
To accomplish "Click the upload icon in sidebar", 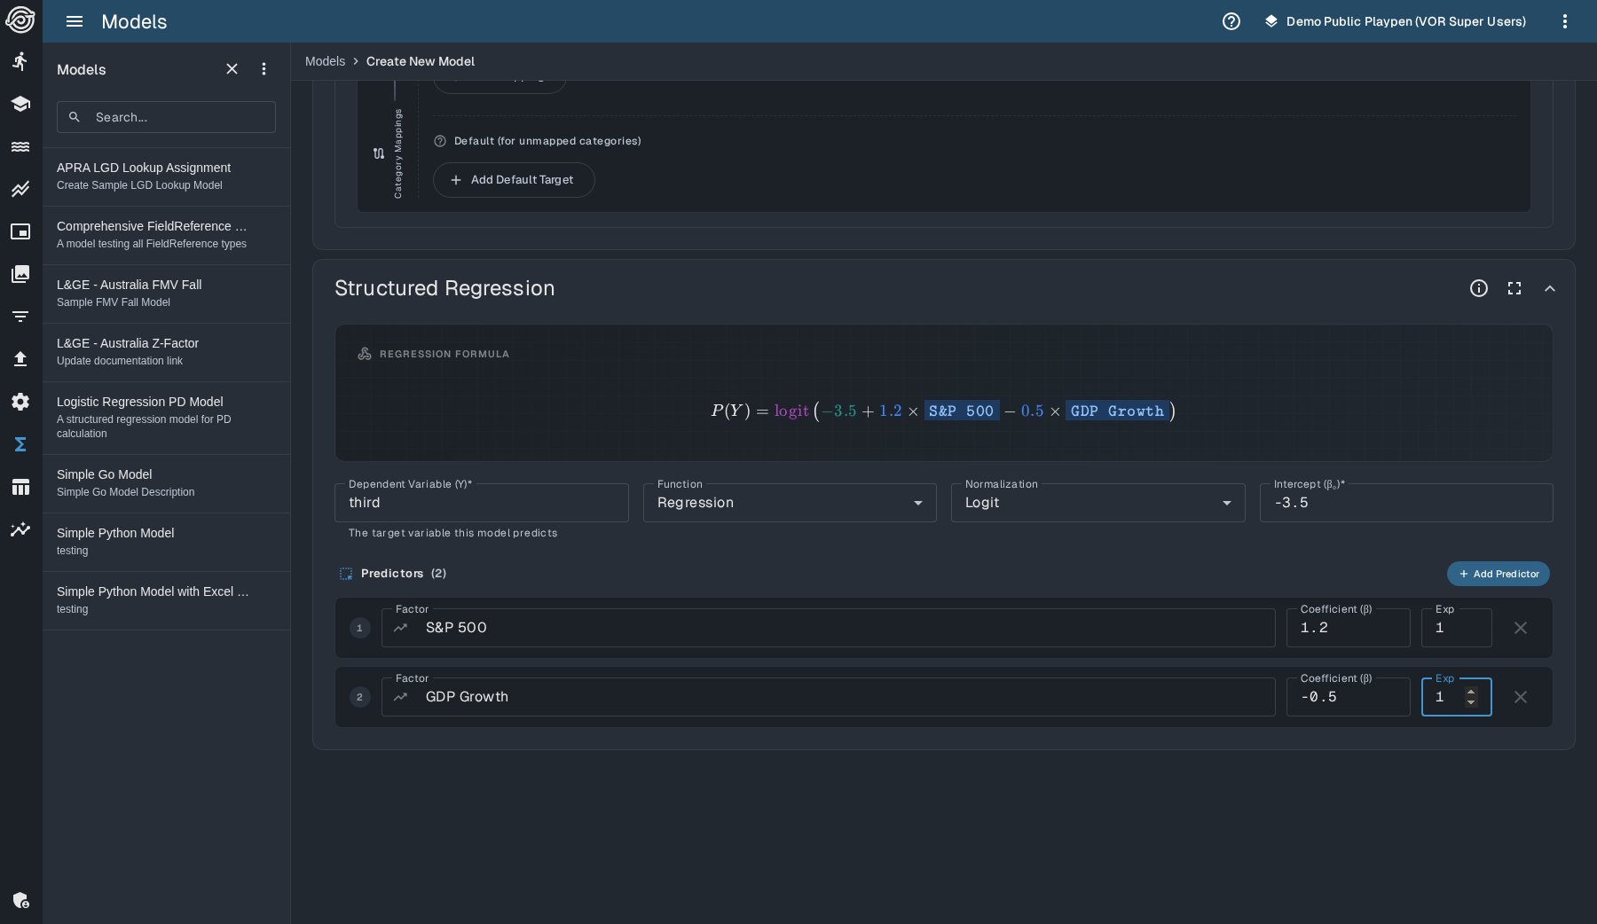I will 20,359.
